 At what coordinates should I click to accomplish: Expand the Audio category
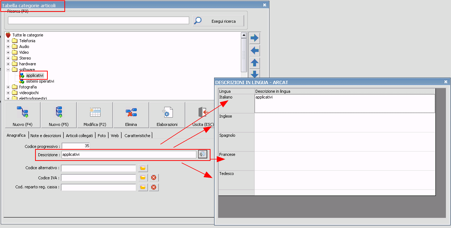pos(8,47)
